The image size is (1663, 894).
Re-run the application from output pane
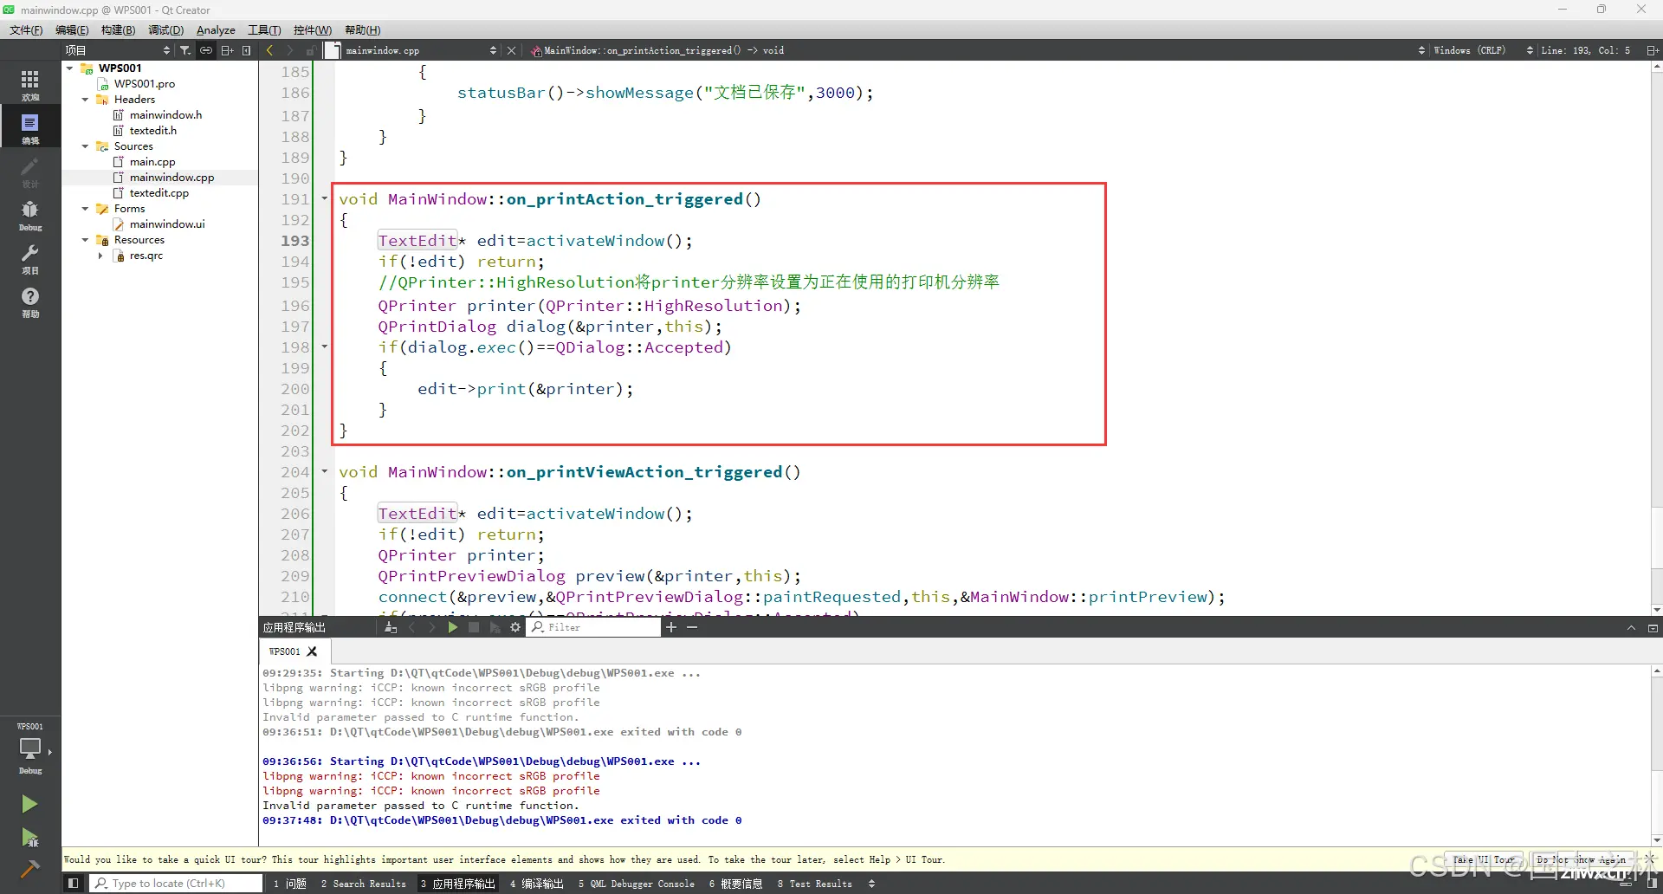pos(452,627)
